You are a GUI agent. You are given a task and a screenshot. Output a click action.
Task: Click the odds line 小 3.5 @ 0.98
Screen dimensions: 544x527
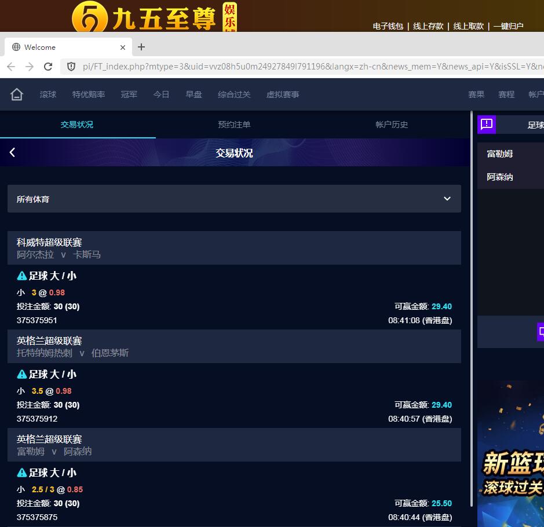(44, 391)
